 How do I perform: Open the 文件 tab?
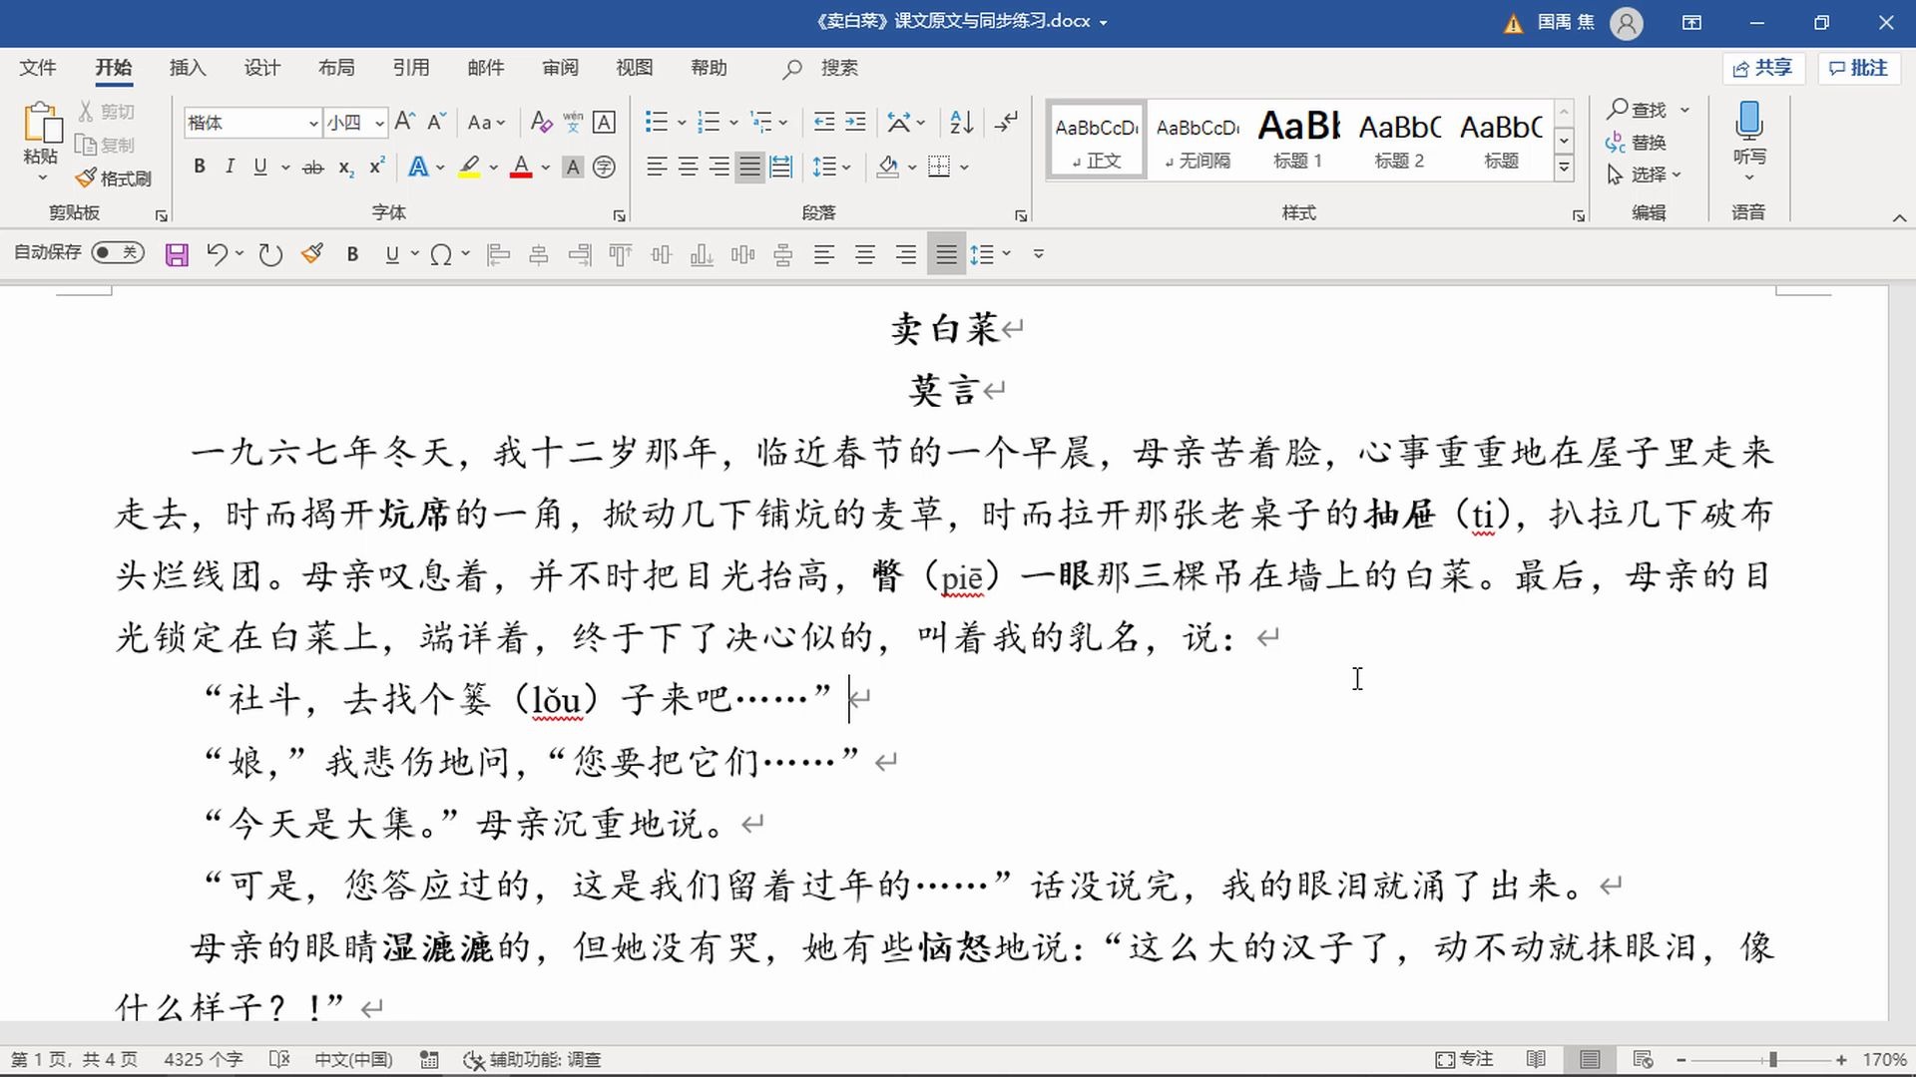38,68
